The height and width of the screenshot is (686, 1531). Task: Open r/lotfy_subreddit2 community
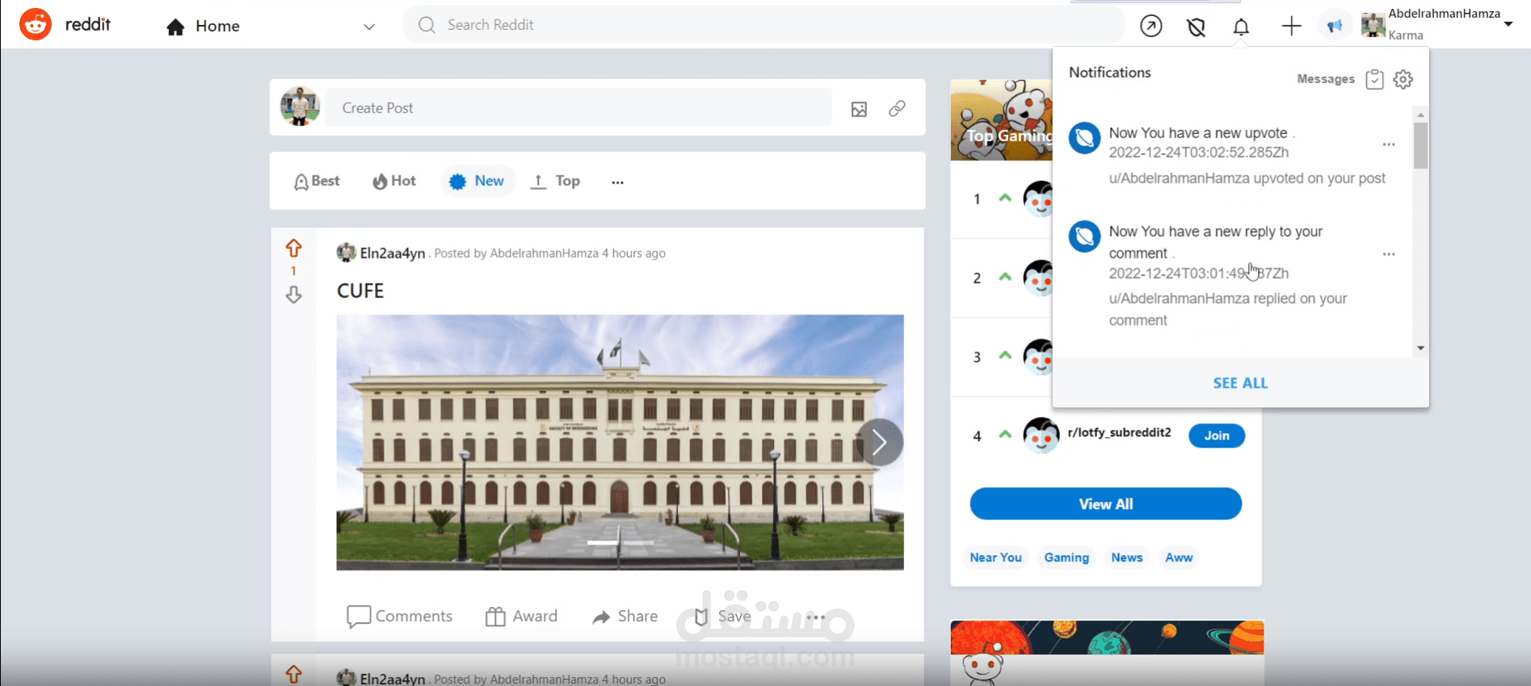point(1119,432)
